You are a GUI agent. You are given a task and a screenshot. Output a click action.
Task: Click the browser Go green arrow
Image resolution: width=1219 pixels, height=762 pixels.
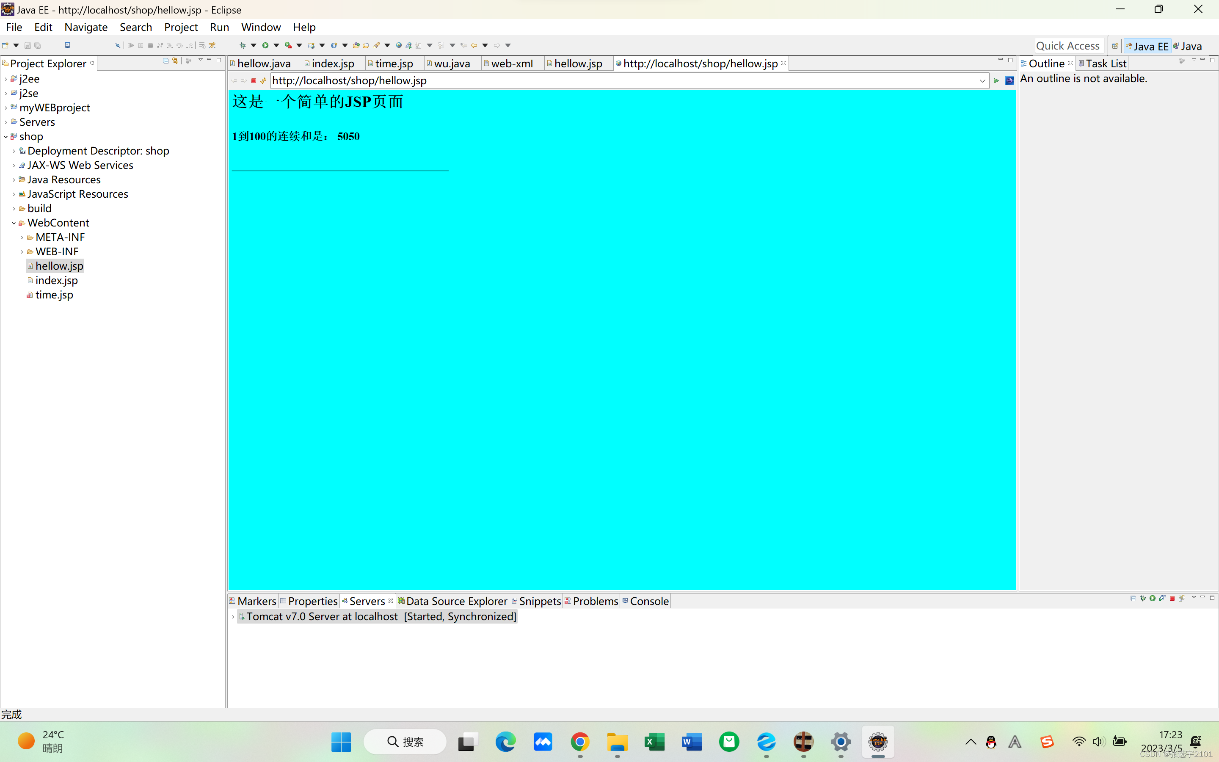[996, 80]
